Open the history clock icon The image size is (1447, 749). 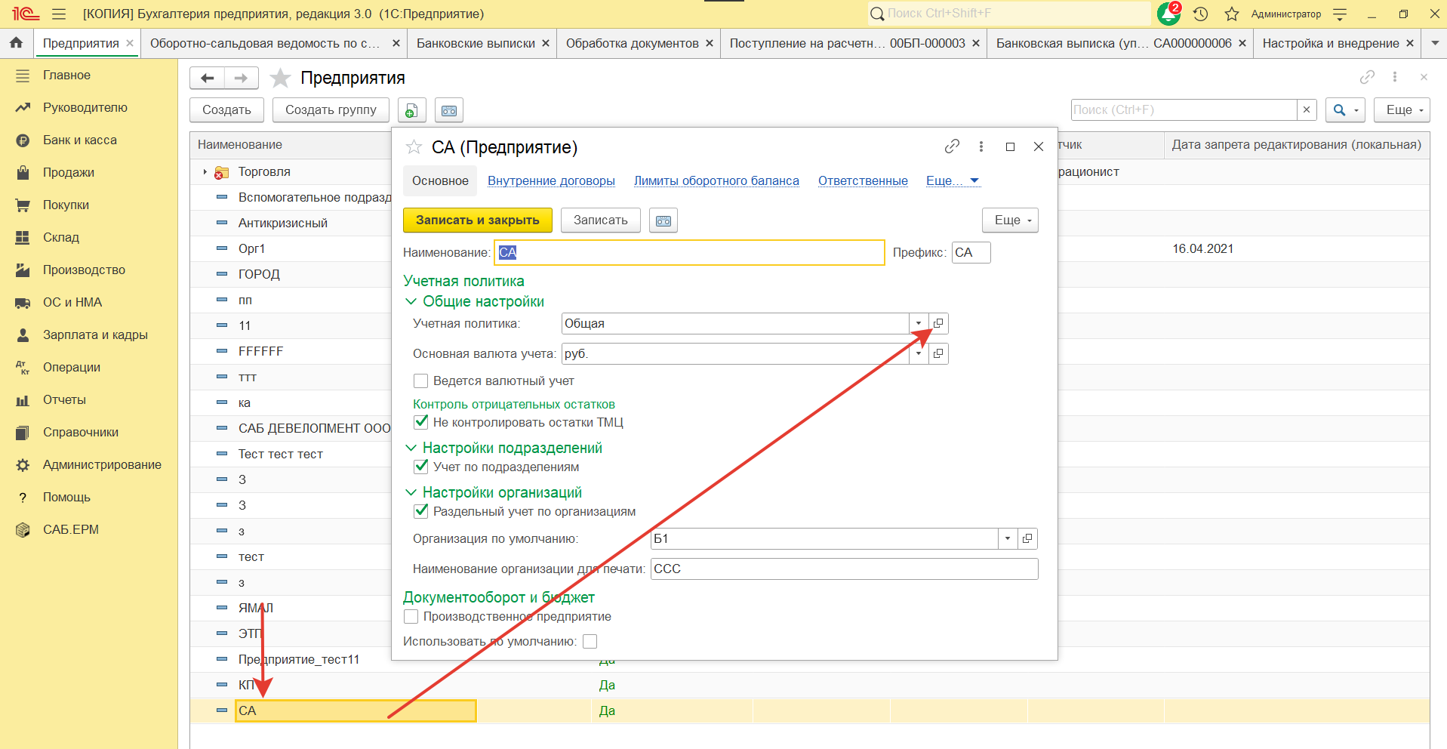coord(1201,14)
